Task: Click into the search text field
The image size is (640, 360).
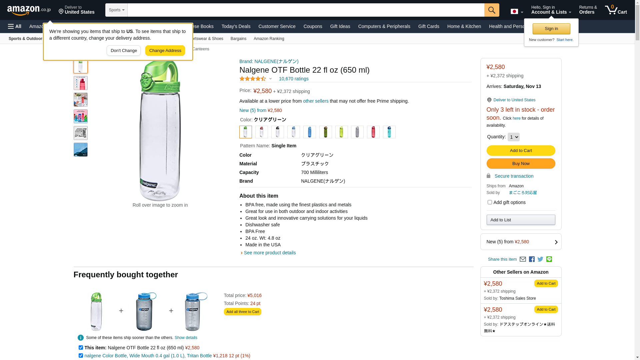Action: [x=305, y=10]
